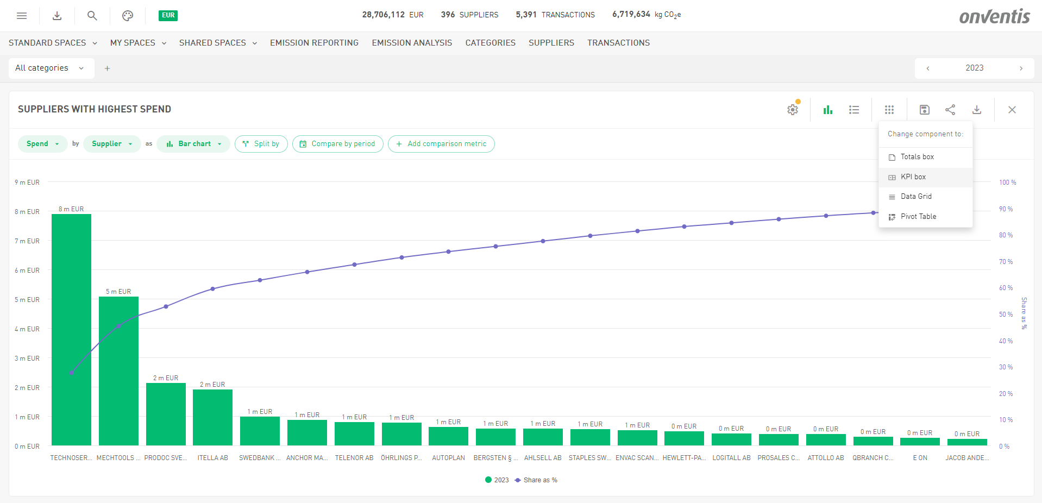Expand the All categories filter dropdown
The image size is (1042, 503).
pos(50,68)
